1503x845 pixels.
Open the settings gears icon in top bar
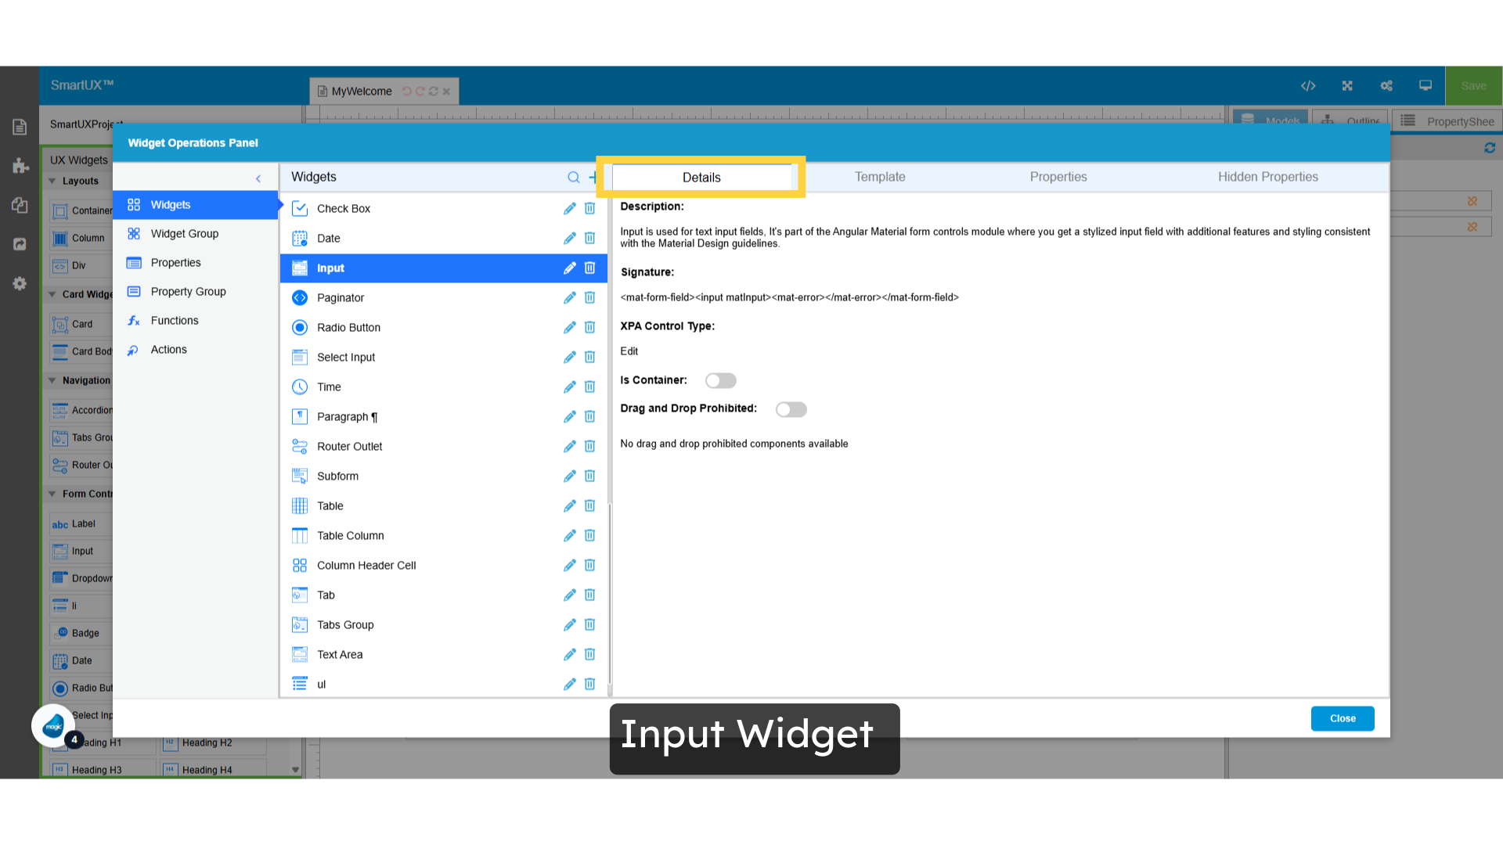pos(1386,86)
